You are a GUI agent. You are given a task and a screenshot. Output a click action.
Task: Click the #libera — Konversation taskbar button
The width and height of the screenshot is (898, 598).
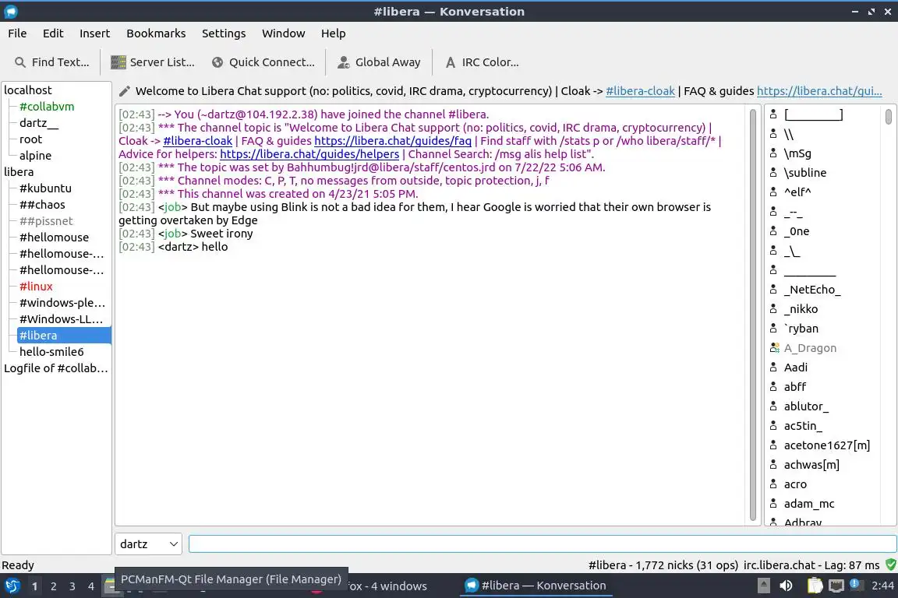[x=536, y=586]
